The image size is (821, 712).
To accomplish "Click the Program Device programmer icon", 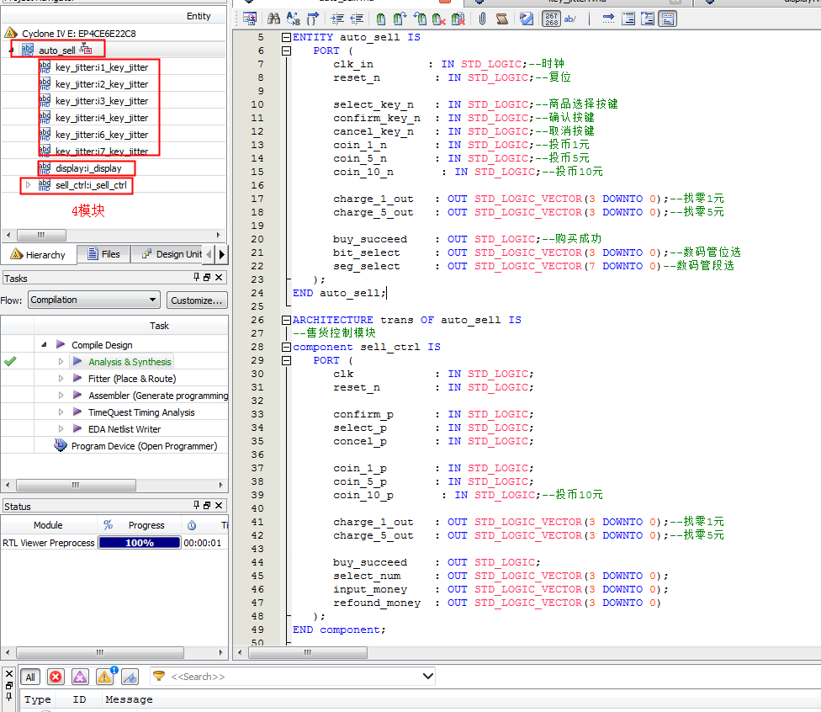I will pyautogui.click(x=61, y=446).
